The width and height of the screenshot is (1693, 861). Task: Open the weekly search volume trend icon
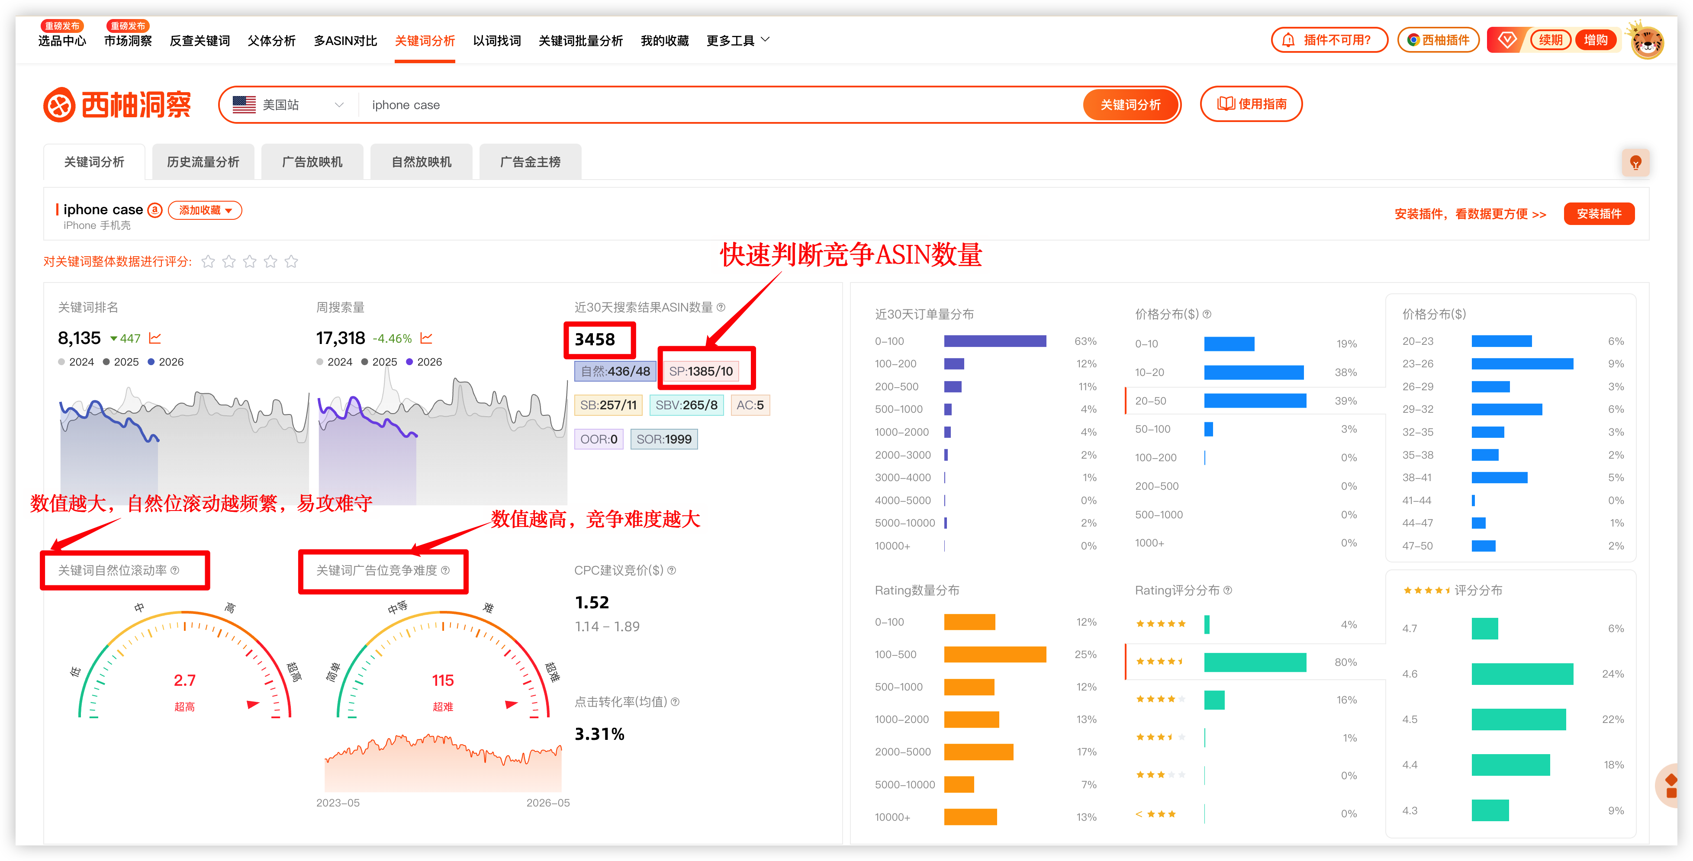click(x=427, y=338)
